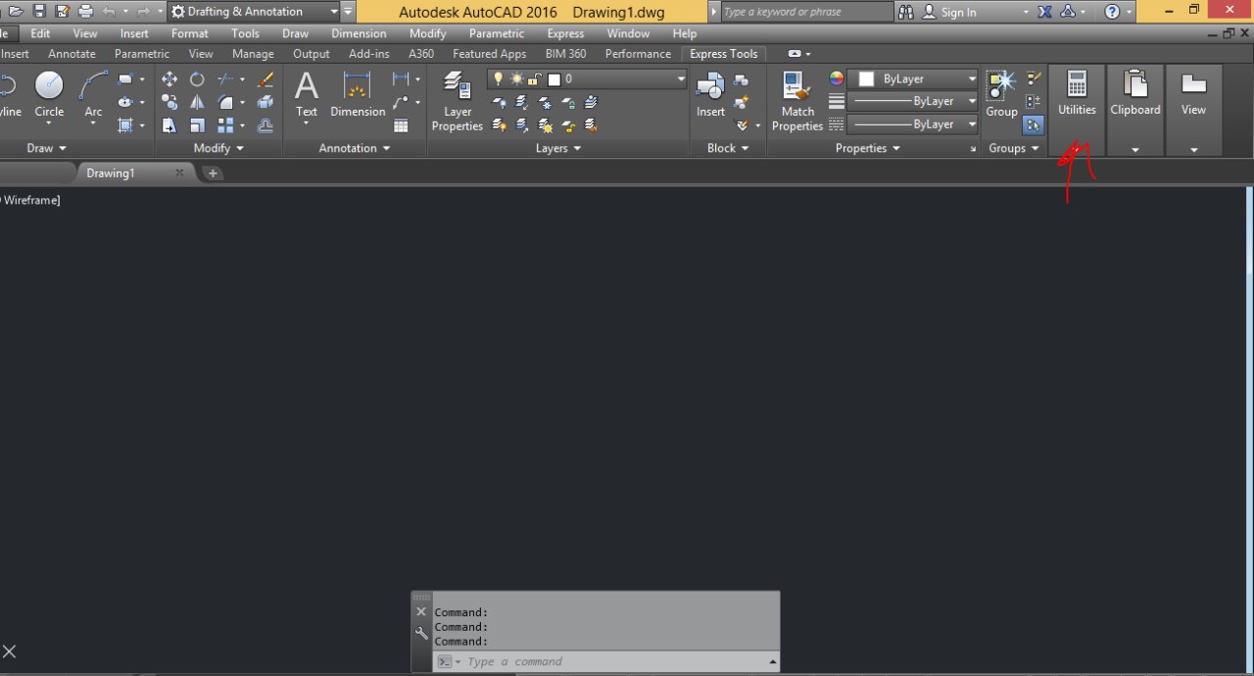This screenshot has width=1254, height=676.
Task: Select the Arc drawing tool
Action: (93, 95)
